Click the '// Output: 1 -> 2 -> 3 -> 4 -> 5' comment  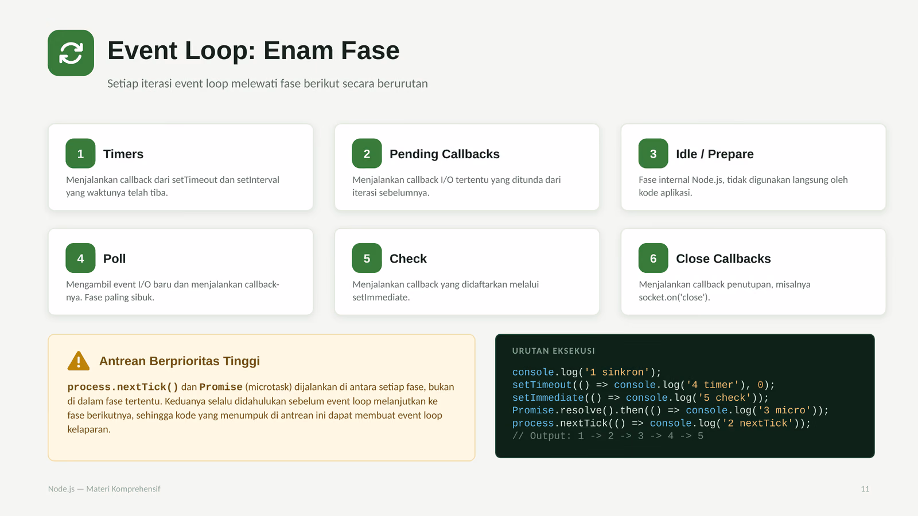click(x=608, y=436)
